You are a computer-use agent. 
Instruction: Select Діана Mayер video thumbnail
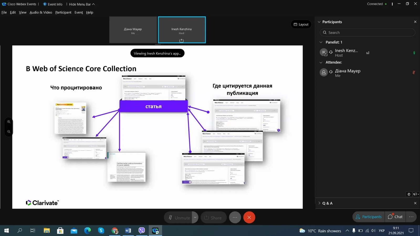(133, 30)
